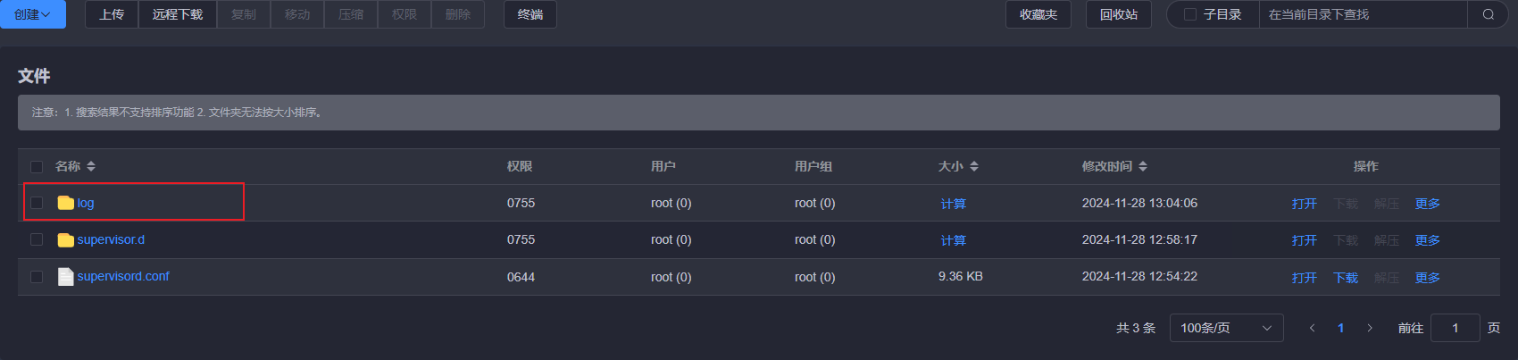Sort by 修改时间 column arrows
This screenshot has width=1518, height=360.
pyautogui.click(x=1143, y=166)
